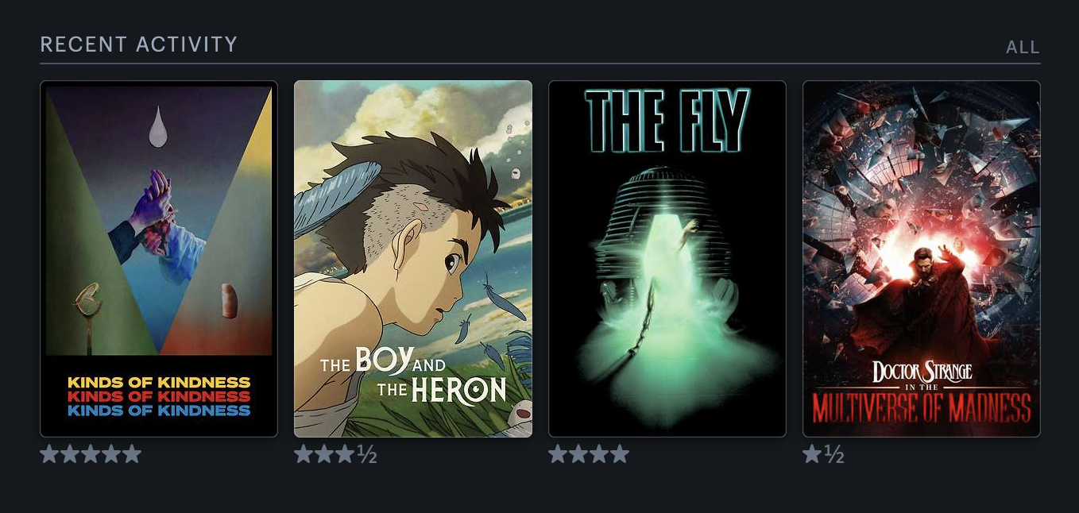Select The Fly movie poster
The height and width of the screenshot is (513, 1079).
click(667, 259)
